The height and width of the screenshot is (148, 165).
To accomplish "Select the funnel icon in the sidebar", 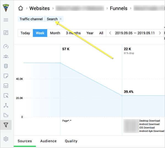I will pos(6,125).
